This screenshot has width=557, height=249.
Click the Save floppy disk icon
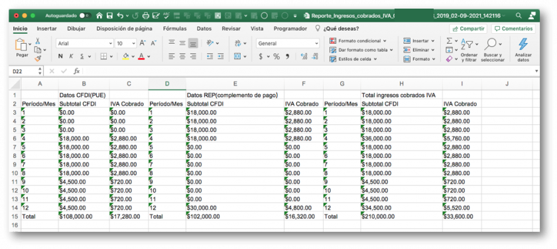(x=110, y=16)
